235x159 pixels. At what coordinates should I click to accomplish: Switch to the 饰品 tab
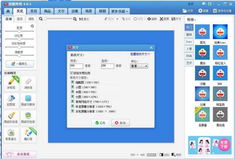click(x=47, y=11)
